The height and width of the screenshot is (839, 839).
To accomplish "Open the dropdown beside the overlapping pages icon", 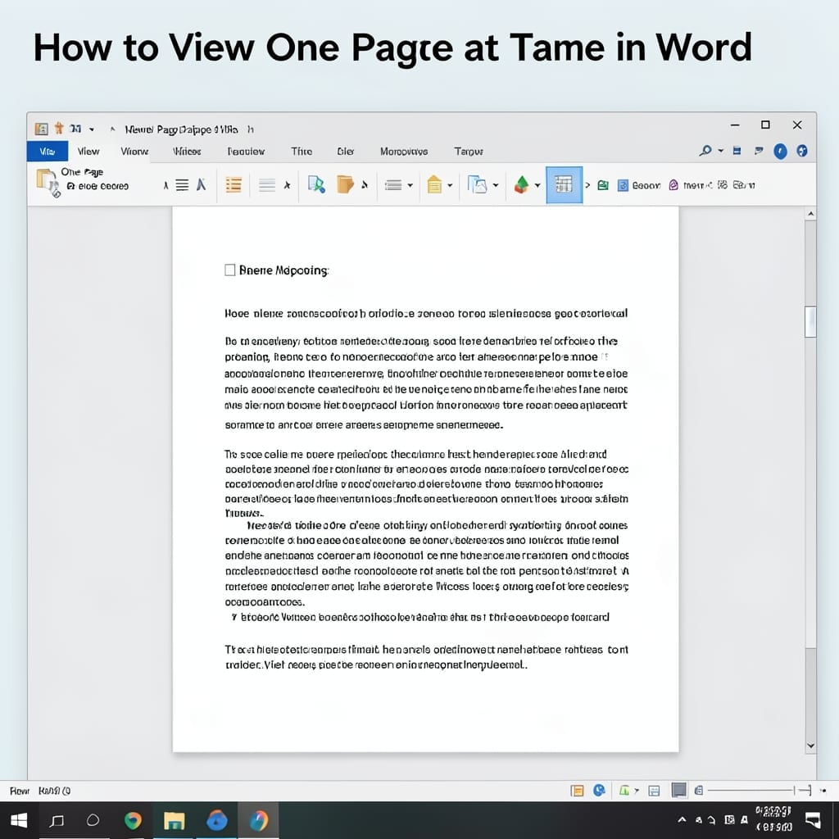I will [x=496, y=185].
